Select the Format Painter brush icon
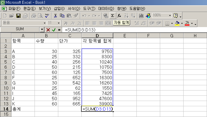207x117 pixels. coord(76,16)
